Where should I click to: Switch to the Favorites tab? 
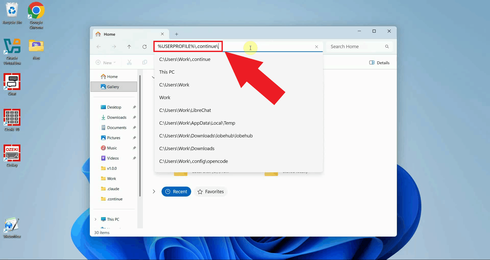click(211, 192)
